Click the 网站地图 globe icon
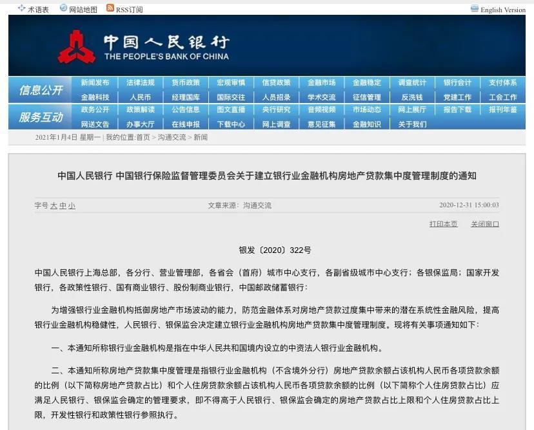Image resolution: width=534 pixels, height=430 pixels. 63,8
